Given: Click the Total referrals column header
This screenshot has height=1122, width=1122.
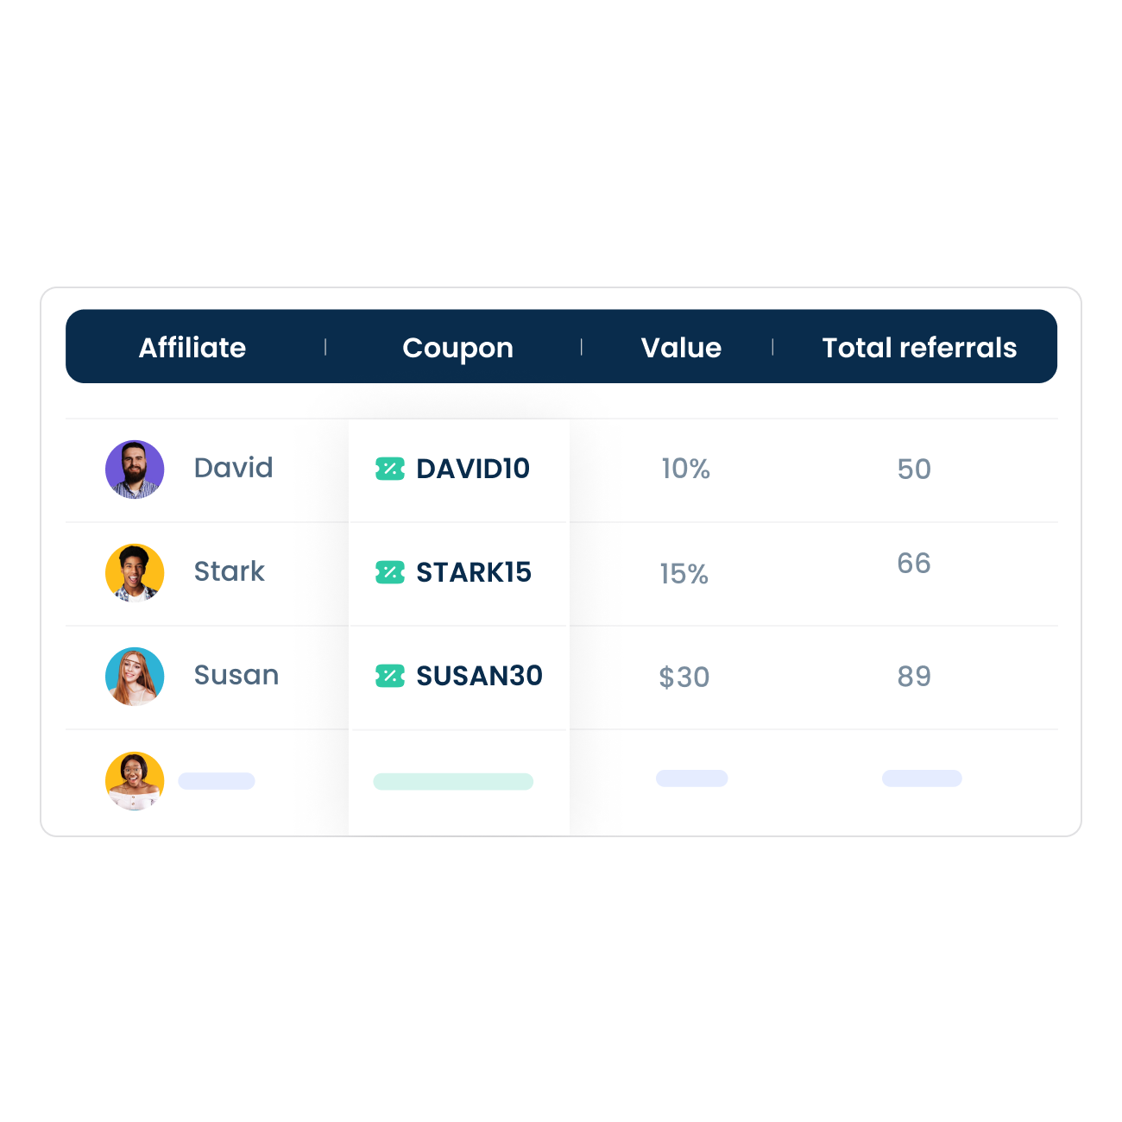Looking at the screenshot, I should pos(919,347).
